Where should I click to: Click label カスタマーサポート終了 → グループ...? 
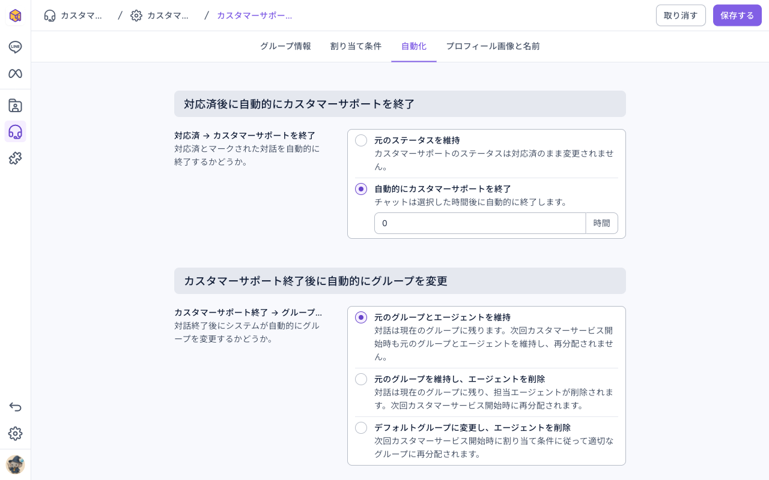(x=248, y=313)
